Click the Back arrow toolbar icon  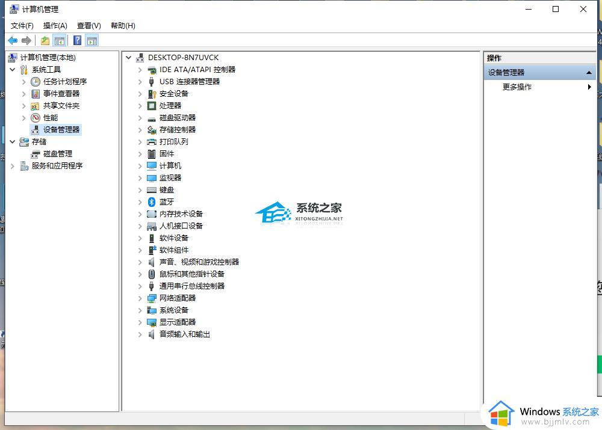coord(13,41)
